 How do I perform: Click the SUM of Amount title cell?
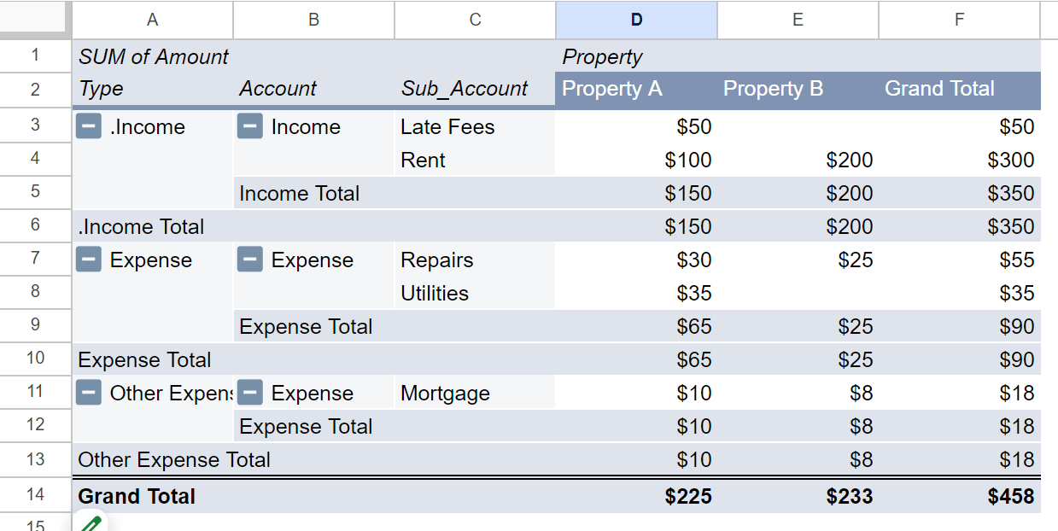coord(154,56)
